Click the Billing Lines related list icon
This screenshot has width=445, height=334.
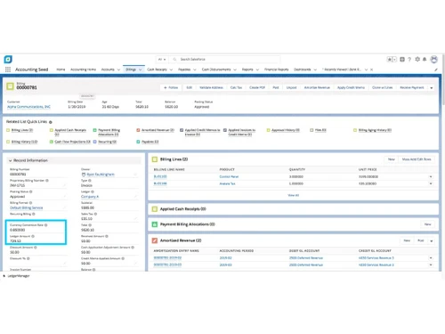pyautogui.click(x=154, y=159)
